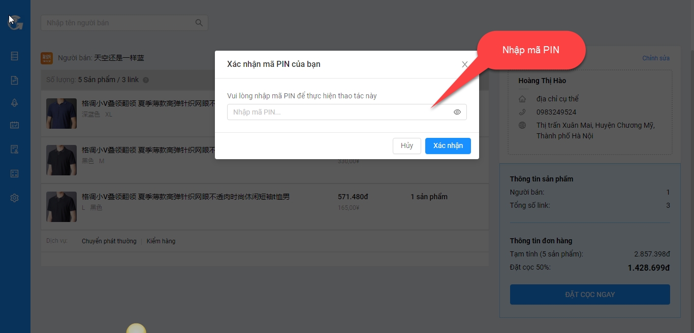Click the ĐẶT CỌC NGAY button
This screenshot has width=694, height=333.
(x=589, y=294)
